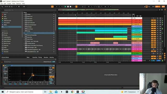Open the Edit menu
The width and height of the screenshot is (167, 94).
5,4
